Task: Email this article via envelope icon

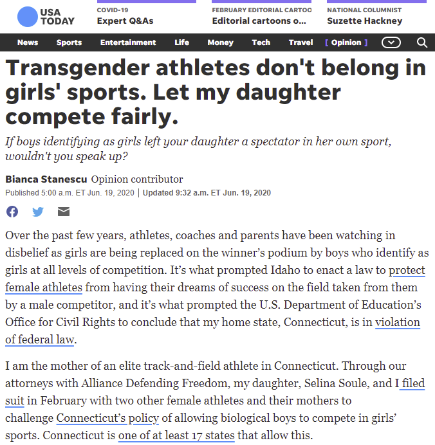Action: pyautogui.click(x=64, y=212)
